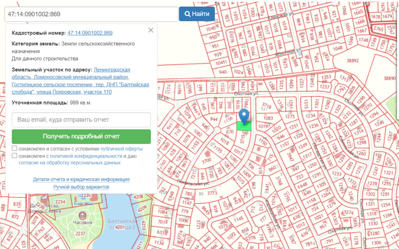Click the email input for the report
Screen dimensions: 399x249
pyautogui.click(x=81, y=120)
